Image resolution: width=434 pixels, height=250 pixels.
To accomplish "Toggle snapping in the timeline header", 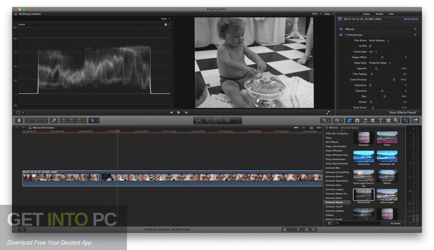I will (319, 128).
